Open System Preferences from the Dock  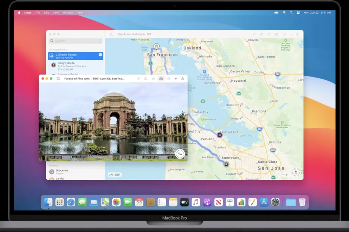(x=275, y=202)
